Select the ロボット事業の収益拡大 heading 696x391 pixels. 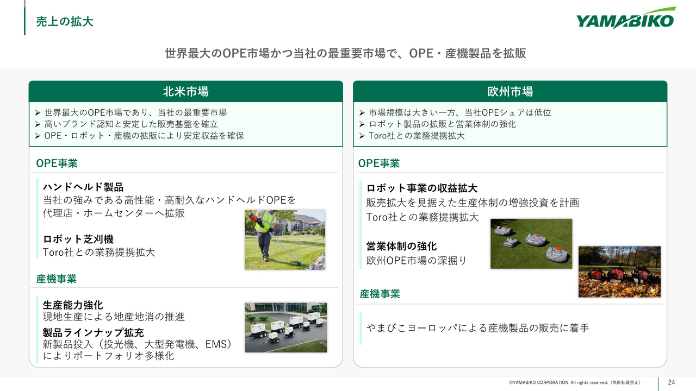pos(422,188)
